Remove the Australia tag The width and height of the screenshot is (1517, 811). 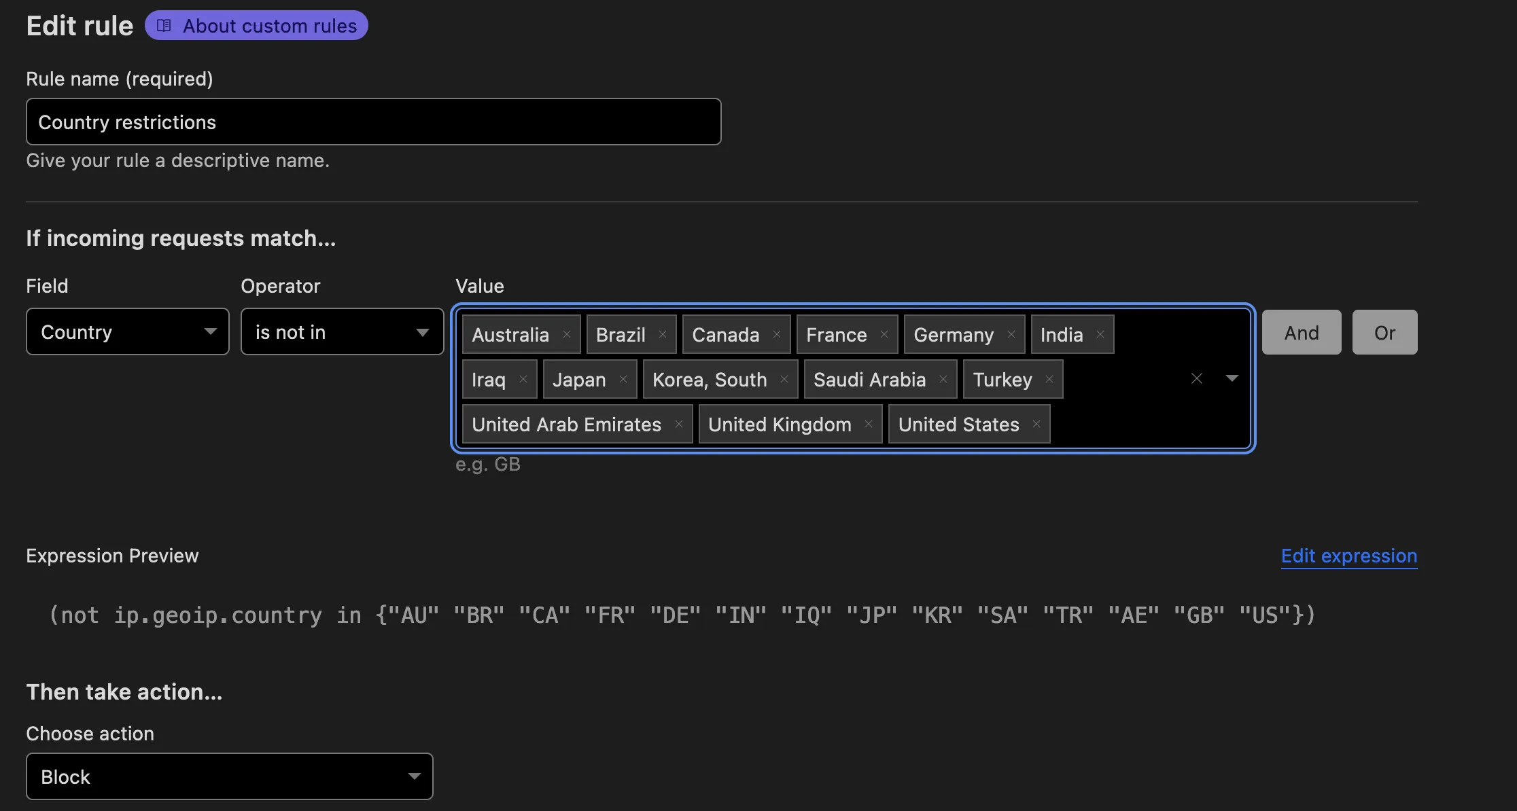(x=566, y=334)
